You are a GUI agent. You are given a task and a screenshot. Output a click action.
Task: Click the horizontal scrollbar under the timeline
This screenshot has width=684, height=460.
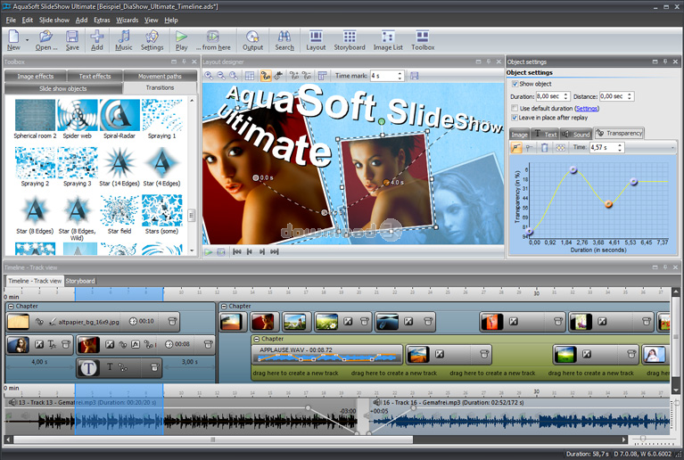pyautogui.click(x=213, y=439)
